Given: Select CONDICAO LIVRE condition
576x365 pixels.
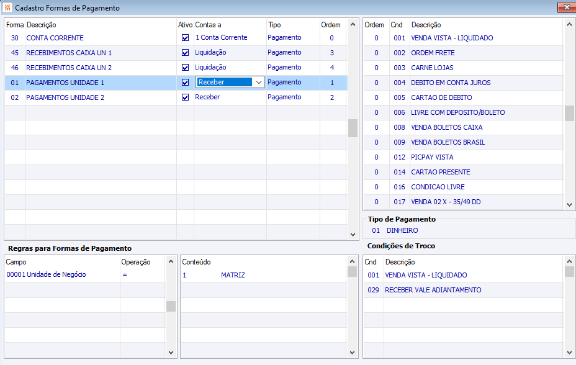Looking at the screenshot, I should point(438,187).
